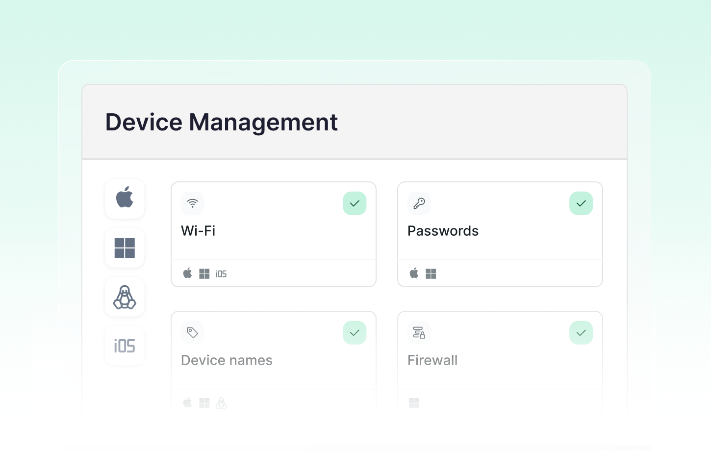Click the tag icon on the Device names card
Viewport: 711px width, 451px height.
[x=192, y=332]
